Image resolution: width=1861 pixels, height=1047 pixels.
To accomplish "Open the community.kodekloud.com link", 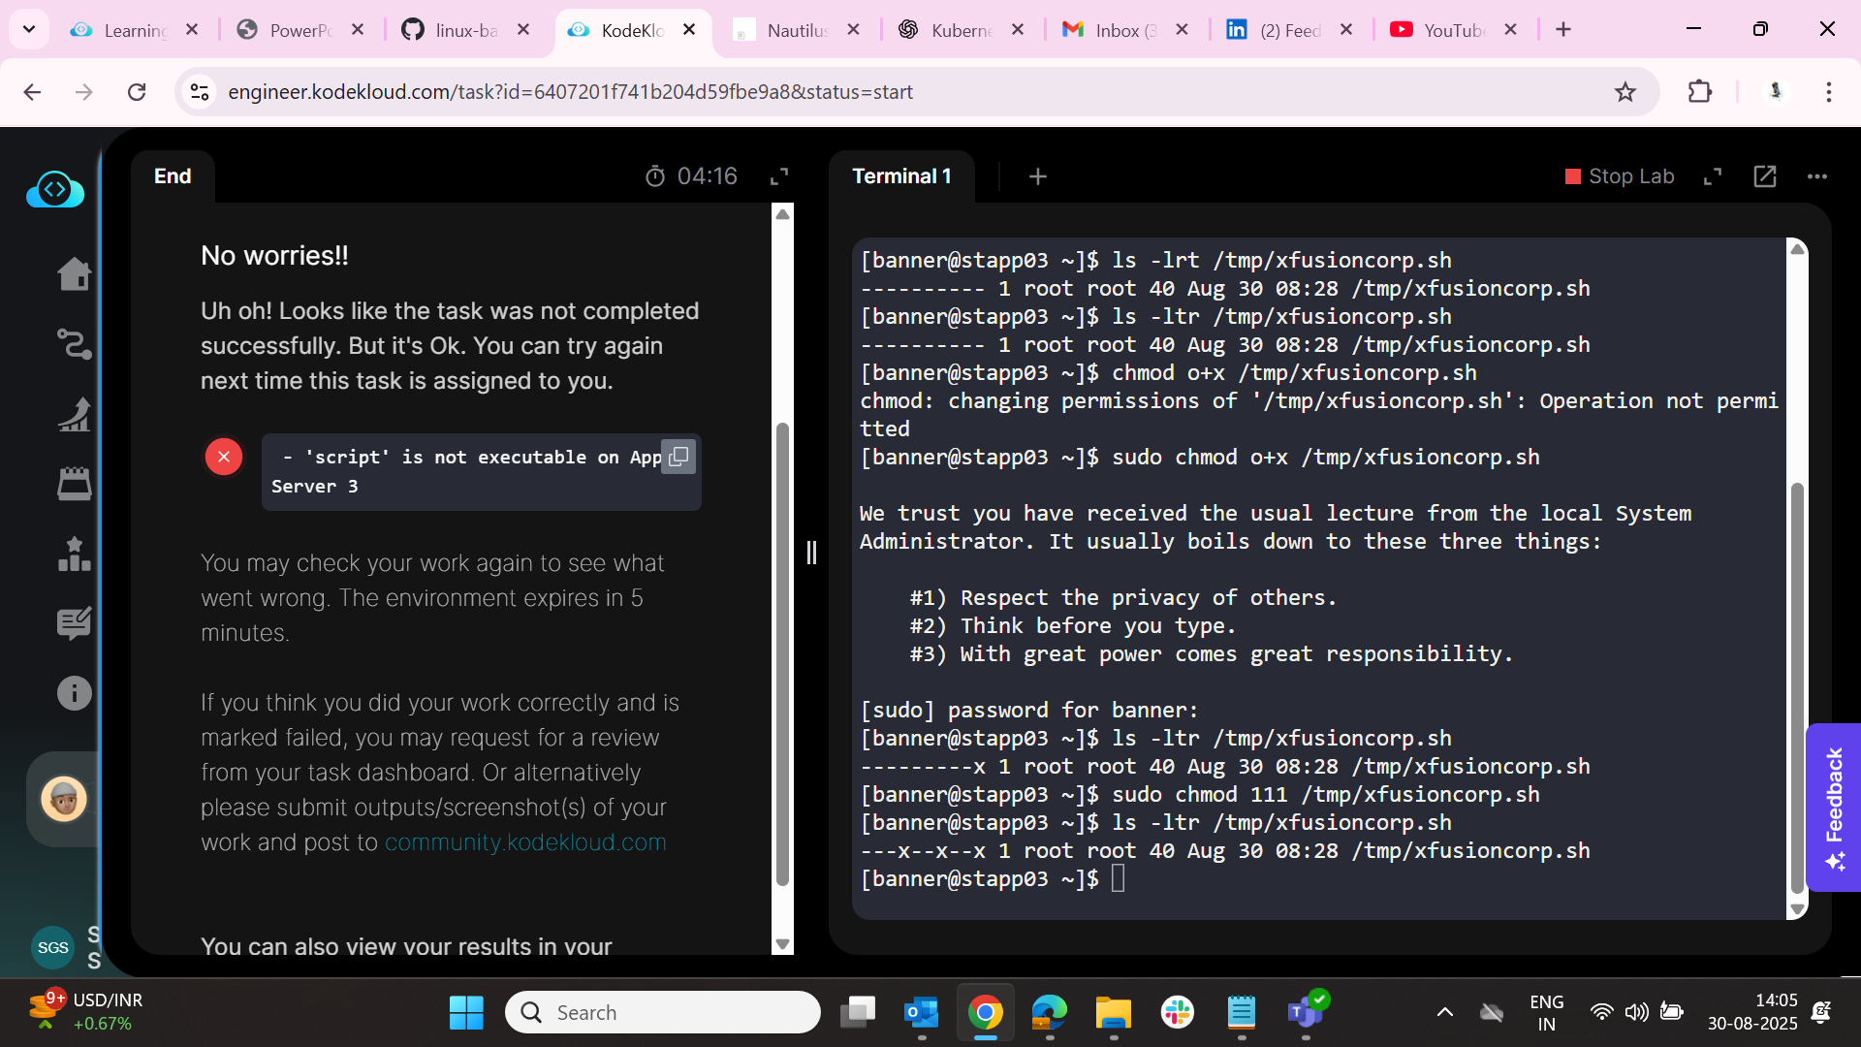I will click(525, 842).
